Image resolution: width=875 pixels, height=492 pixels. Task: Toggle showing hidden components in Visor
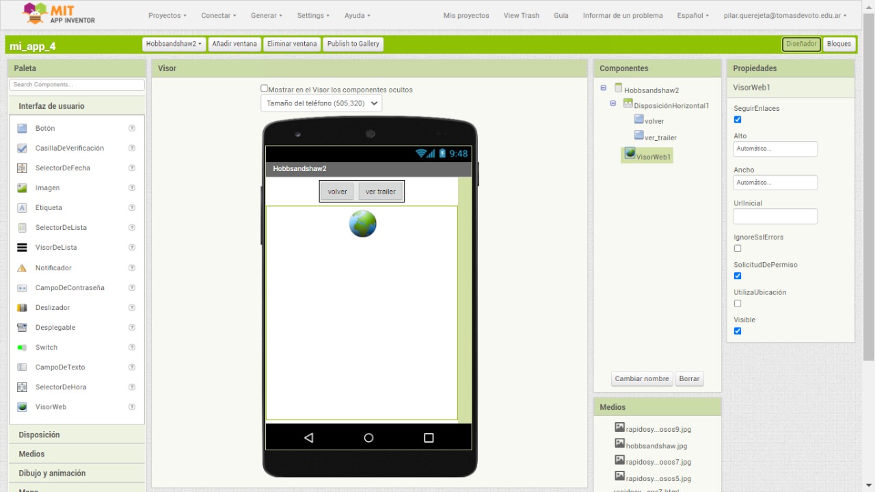tap(265, 89)
